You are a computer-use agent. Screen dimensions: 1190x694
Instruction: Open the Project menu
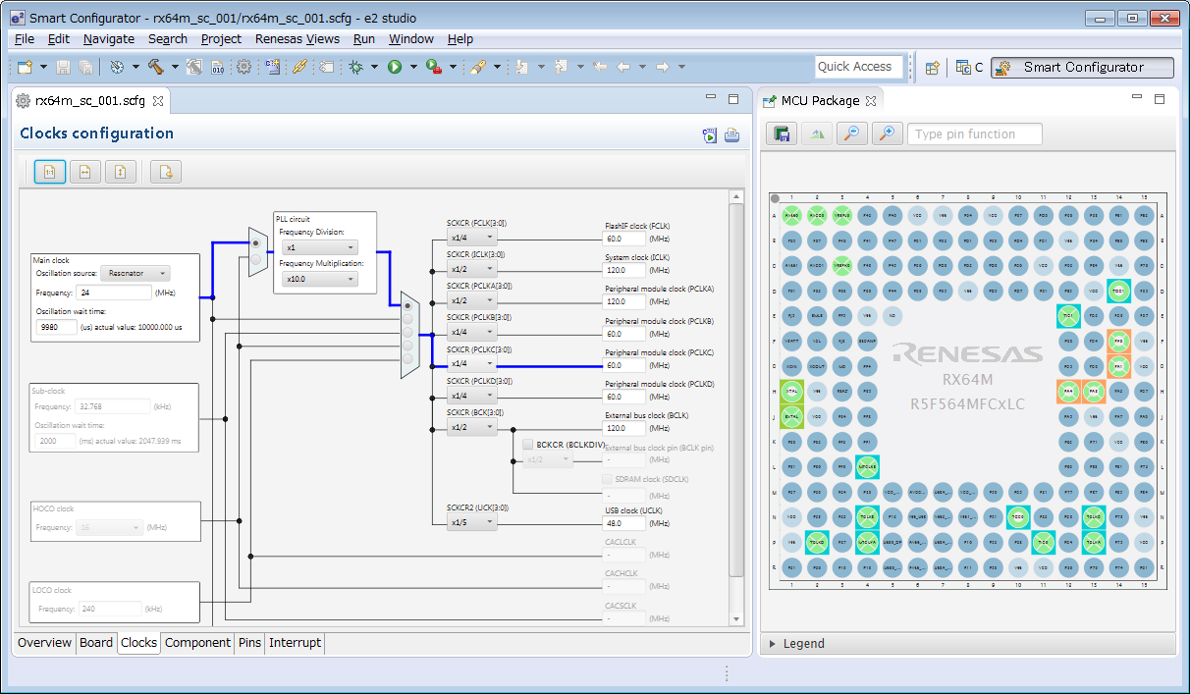point(221,39)
